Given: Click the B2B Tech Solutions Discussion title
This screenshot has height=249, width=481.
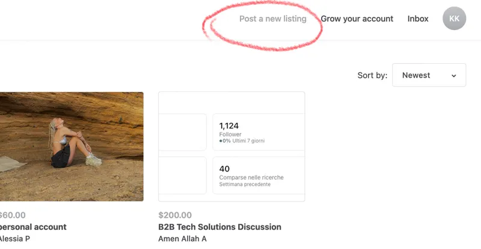Looking at the screenshot, I should [219, 227].
